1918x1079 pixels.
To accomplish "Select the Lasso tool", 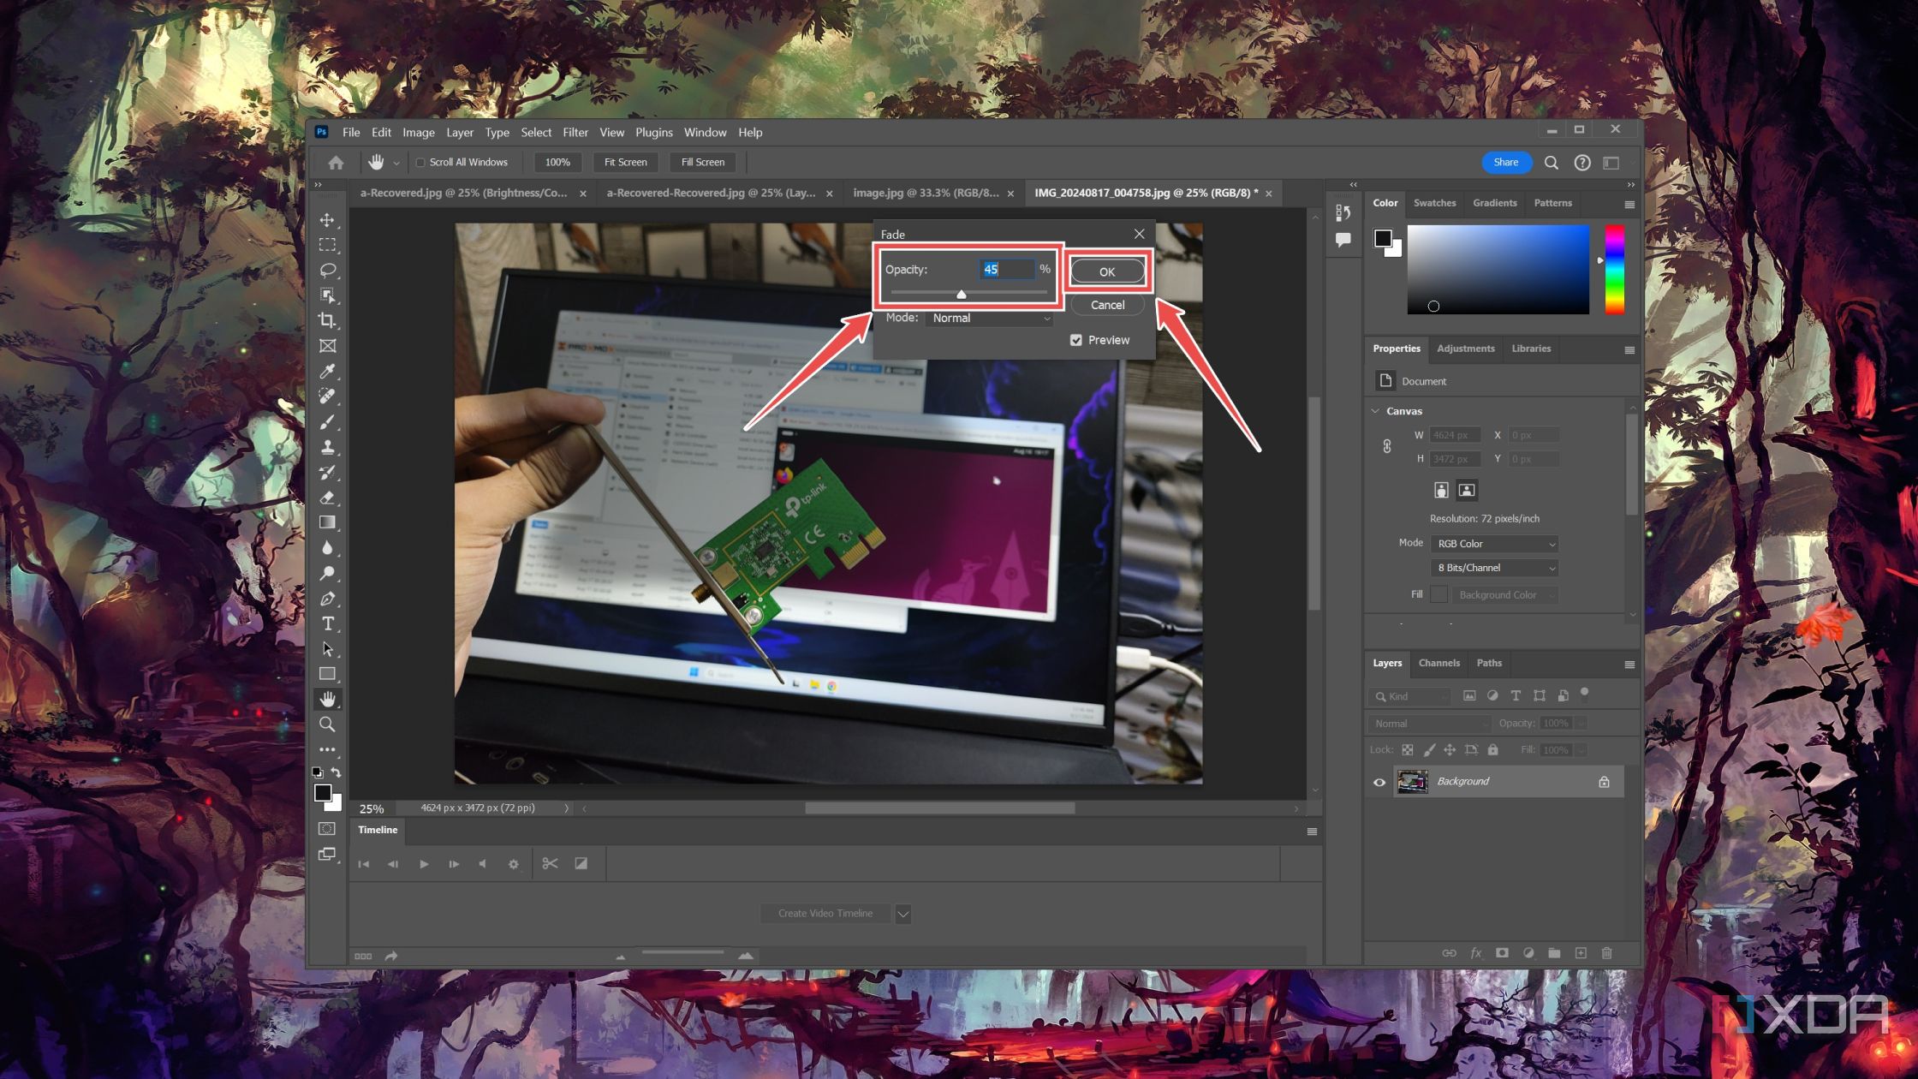I will tap(327, 271).
